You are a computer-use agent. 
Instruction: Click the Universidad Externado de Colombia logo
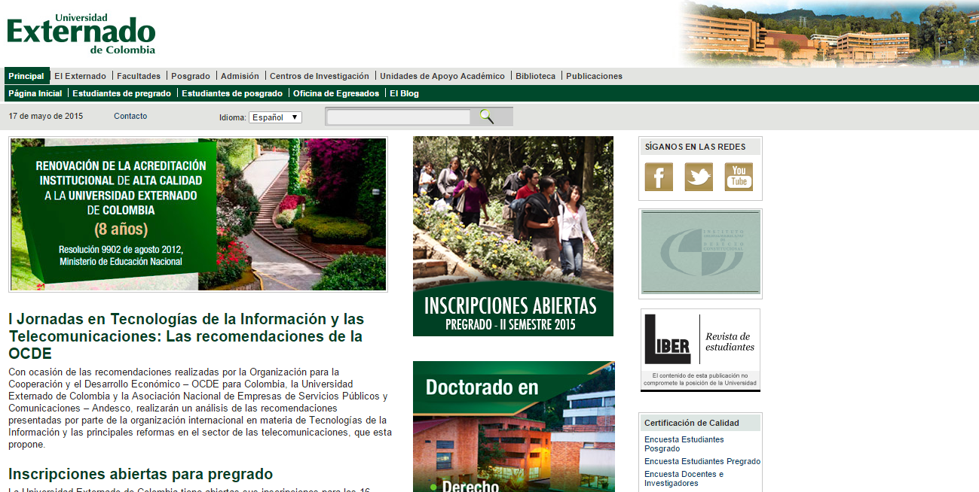coord(81,34)
